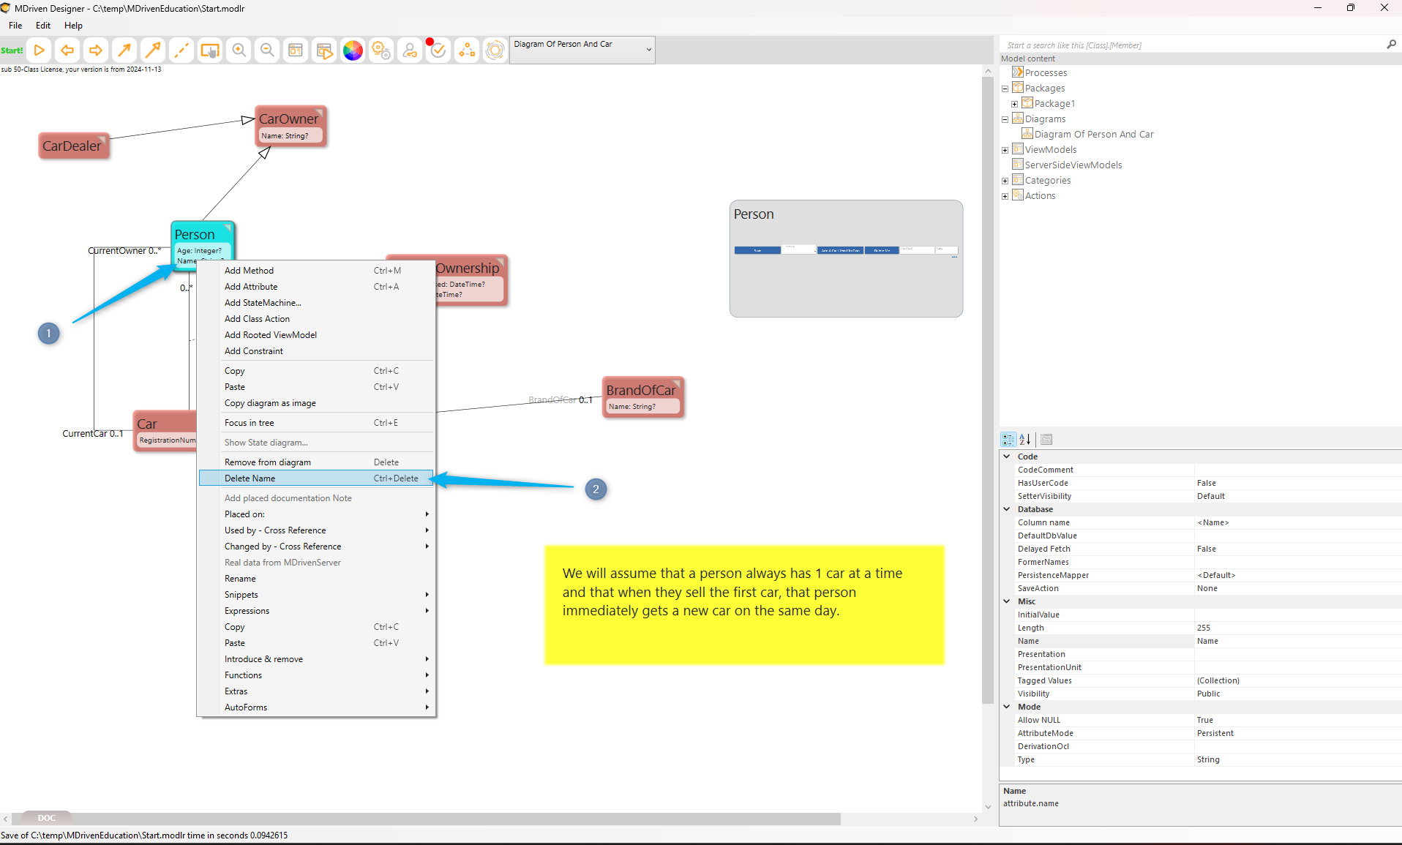Click the model search input field
Screen dimensions: 1402x845
coord(1193,45)
